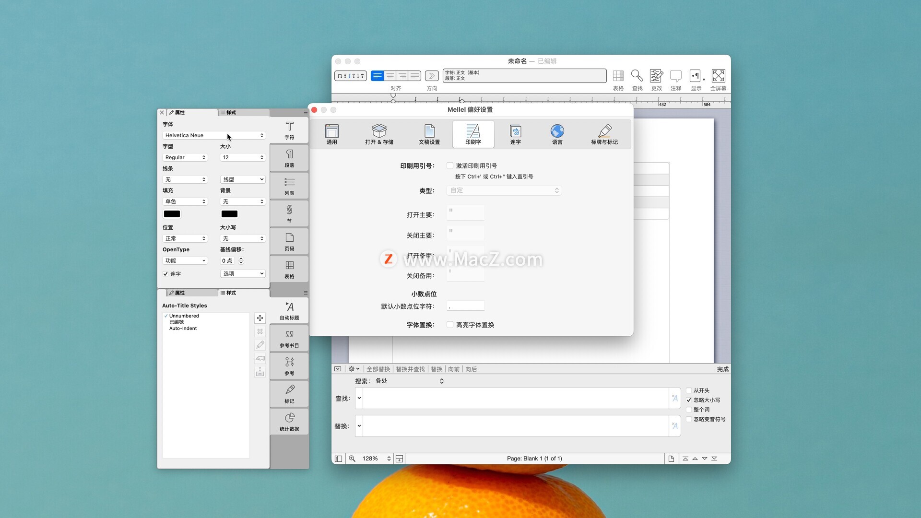The height and width of the screenshot is (518, 921).
Task: Click the 全屏幕 (Full screen) toolbar icon
Action: coord(718,76)
